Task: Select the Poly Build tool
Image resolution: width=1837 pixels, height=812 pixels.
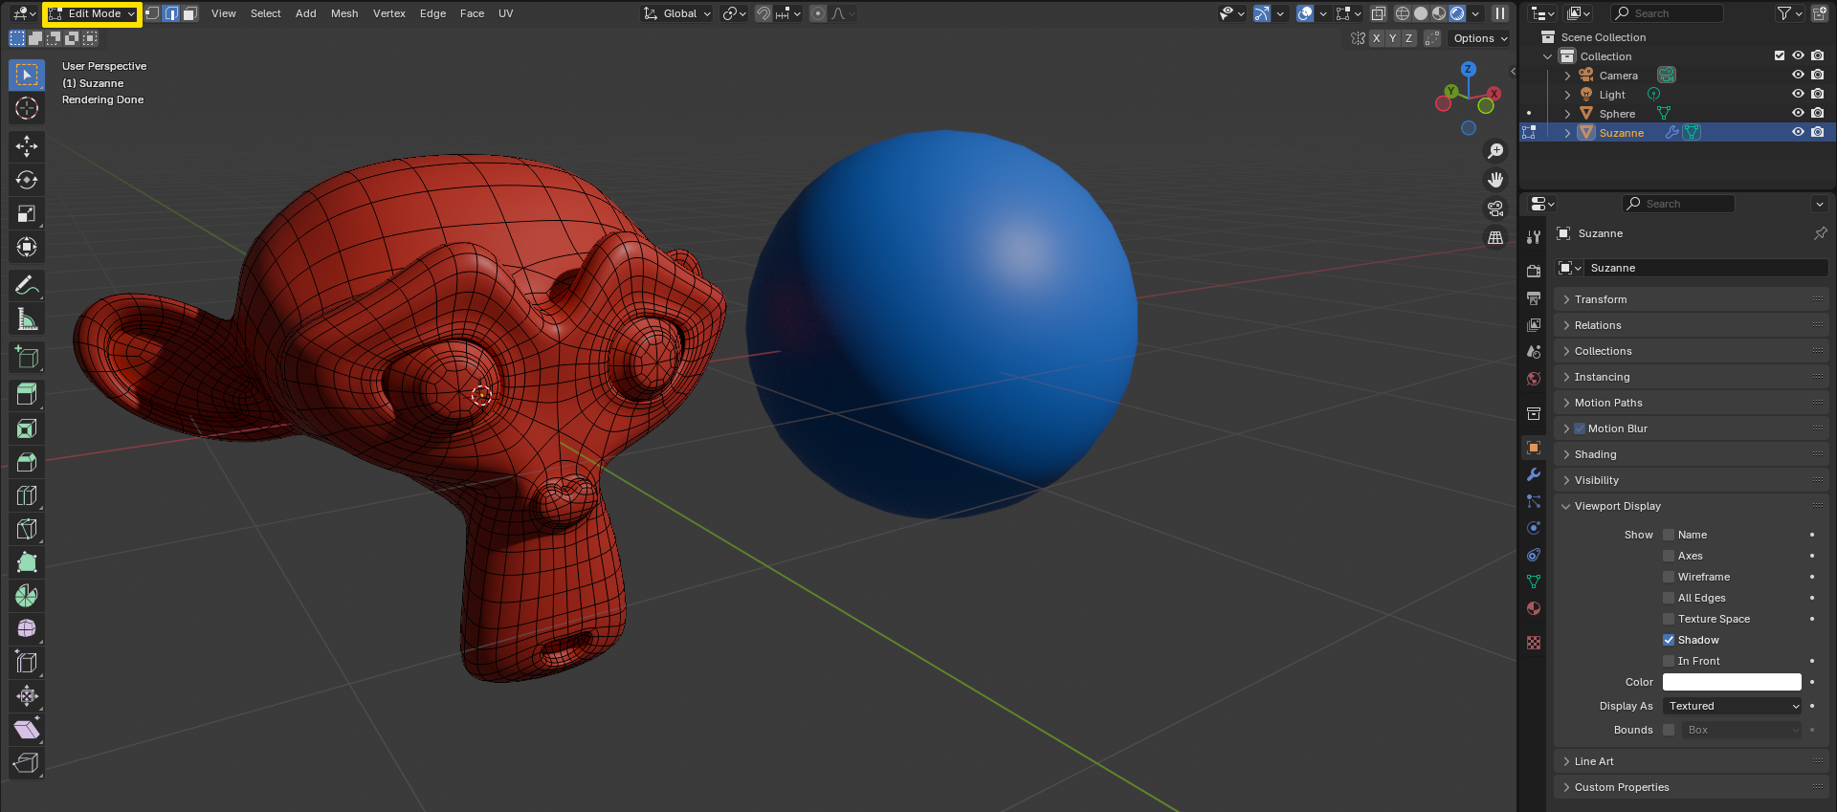Action: pos(27,562)
